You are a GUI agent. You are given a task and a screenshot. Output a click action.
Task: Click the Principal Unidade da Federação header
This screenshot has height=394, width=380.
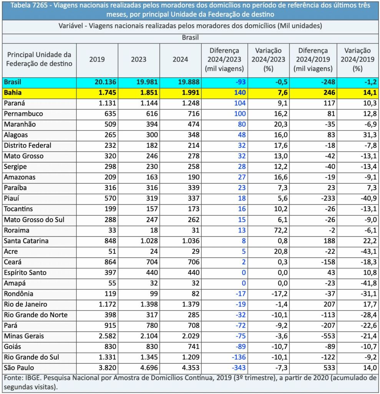pyautogui.click(x=40, y=59)
